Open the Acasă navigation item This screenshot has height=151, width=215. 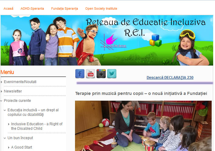(x=9, y=8)
